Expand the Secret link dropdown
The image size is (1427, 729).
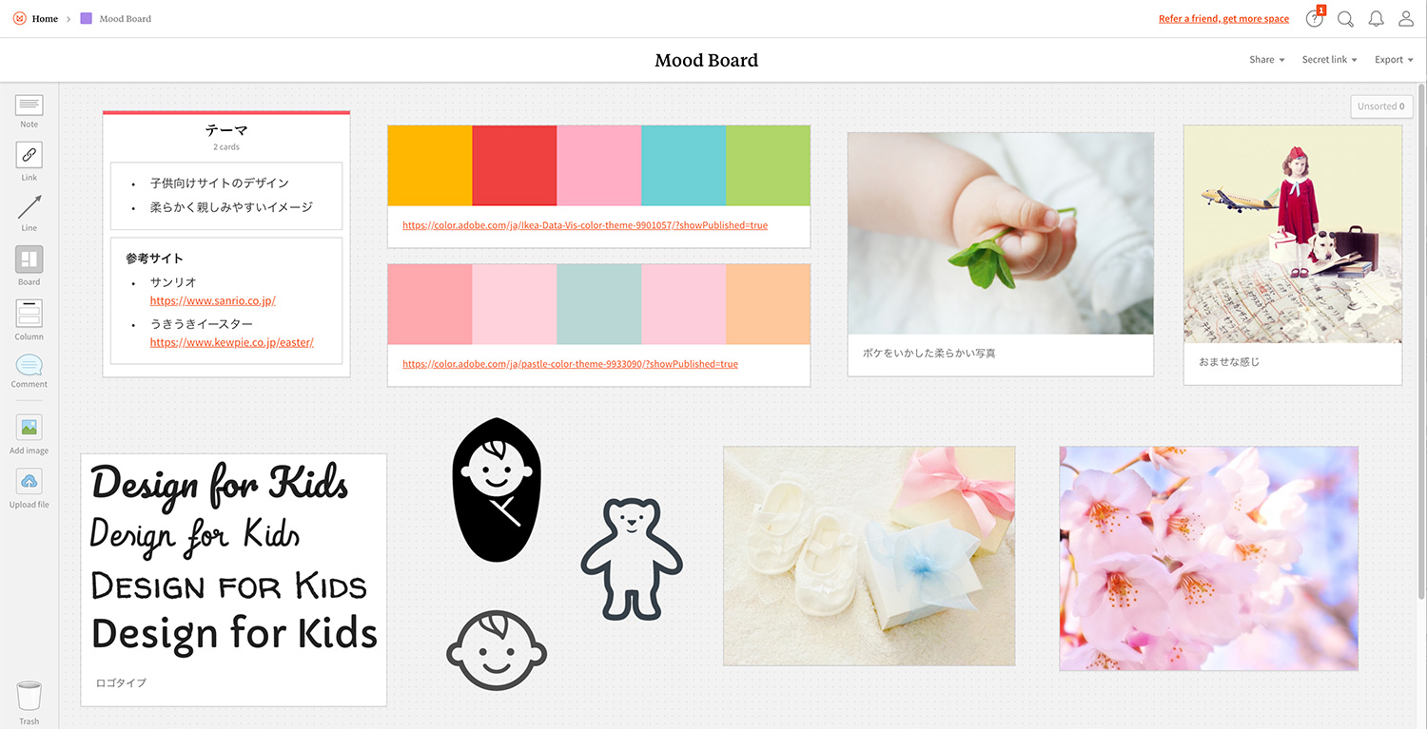(x=1329, y=60)
